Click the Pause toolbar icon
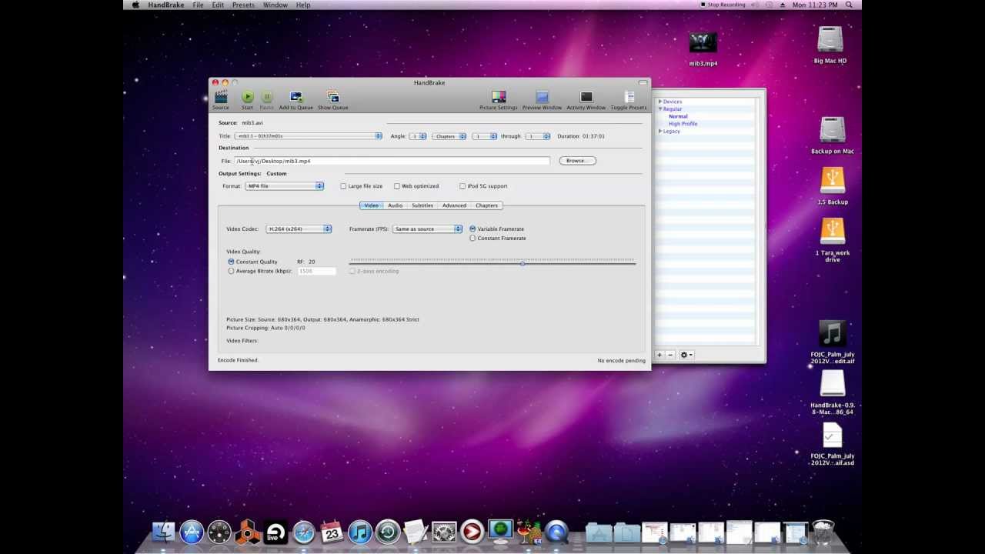This screenshot has width=985, height=554. click(266, 97)
